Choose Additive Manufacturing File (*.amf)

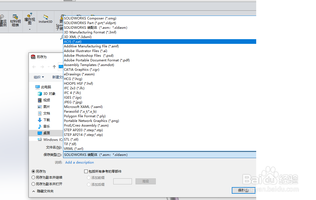click(x=160, y=46)
